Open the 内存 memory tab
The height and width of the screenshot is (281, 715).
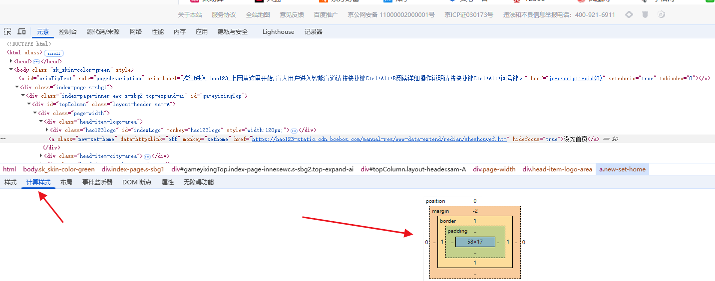[180, 32]
